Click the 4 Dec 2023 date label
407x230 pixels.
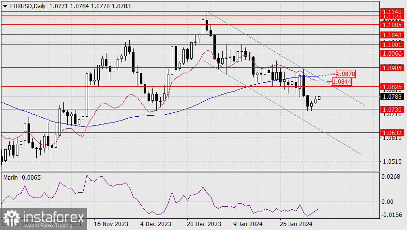(x=156, y=224)
